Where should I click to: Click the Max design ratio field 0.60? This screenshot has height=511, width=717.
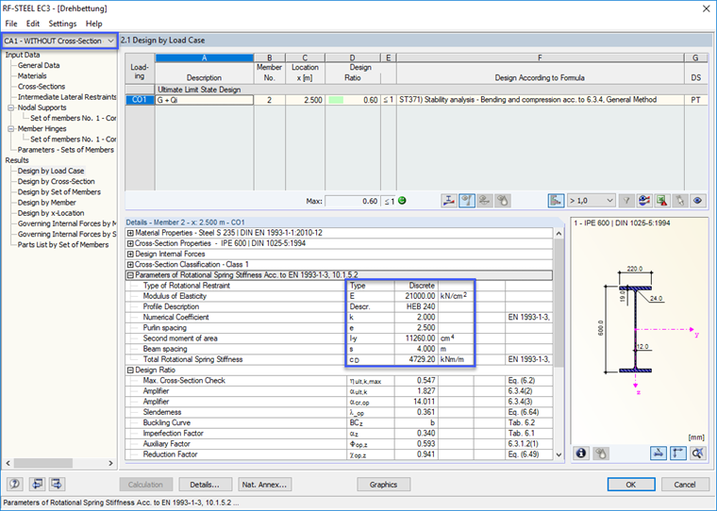(352, 201)
